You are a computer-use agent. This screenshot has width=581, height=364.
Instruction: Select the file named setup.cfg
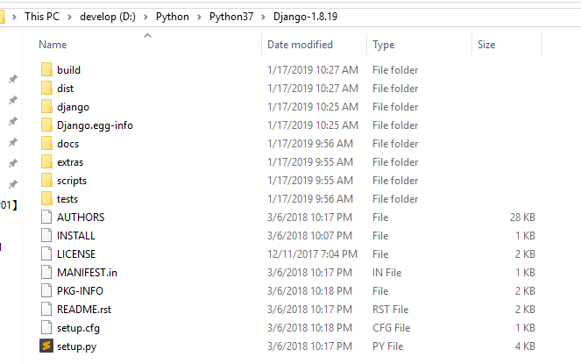coord(78,328)
